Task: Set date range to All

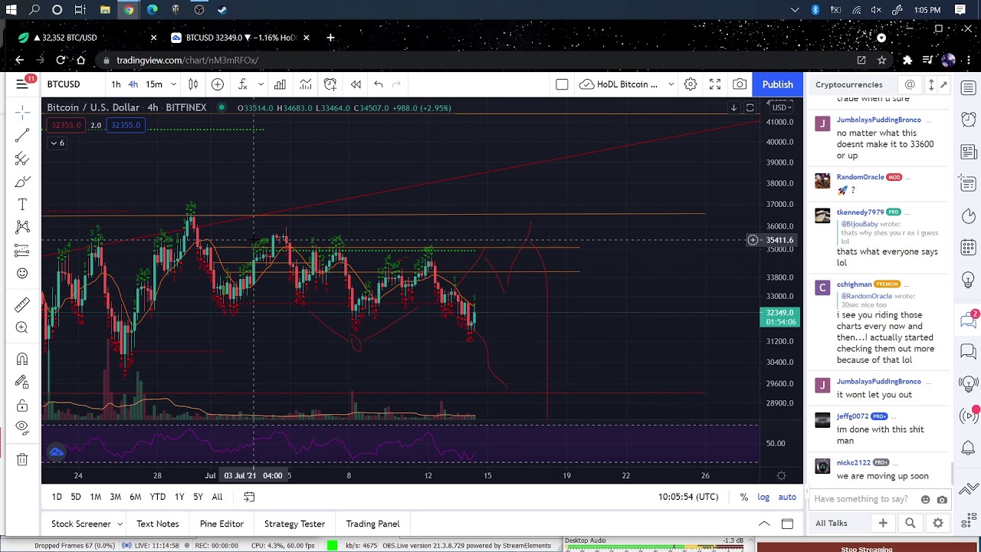Action: tap(217, 497)
